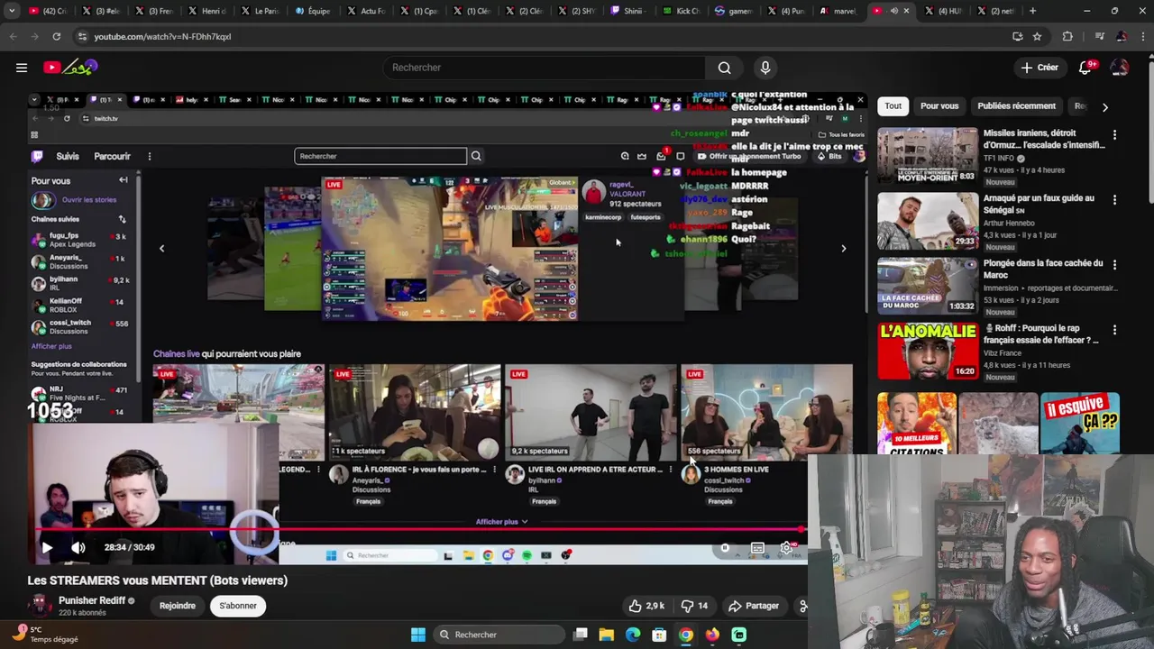Switch to the marvel browser tab

838,11
